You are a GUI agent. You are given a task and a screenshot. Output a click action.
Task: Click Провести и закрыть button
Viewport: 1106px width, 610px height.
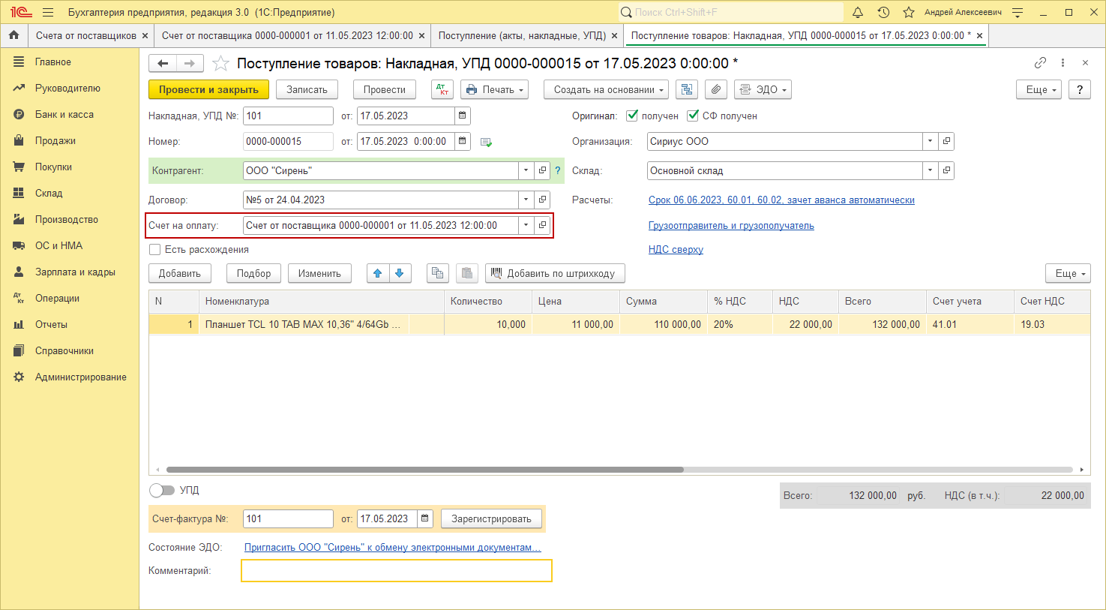pos(208,89)
